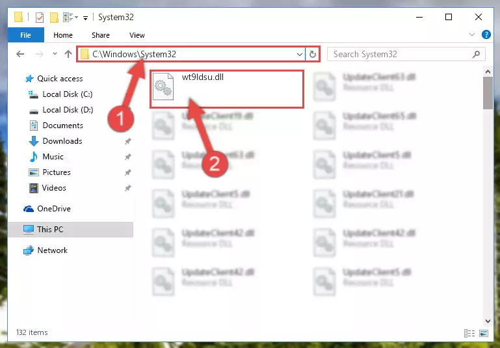The width and height of the screenshot is (500, 348).
Task: Select OneDrive in navigation pane
Action: click(x=54, y=209)
